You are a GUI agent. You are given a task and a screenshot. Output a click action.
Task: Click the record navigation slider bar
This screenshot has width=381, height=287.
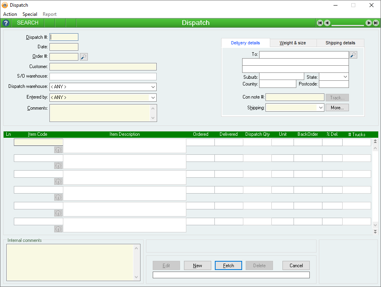click(x=347, y=25)
